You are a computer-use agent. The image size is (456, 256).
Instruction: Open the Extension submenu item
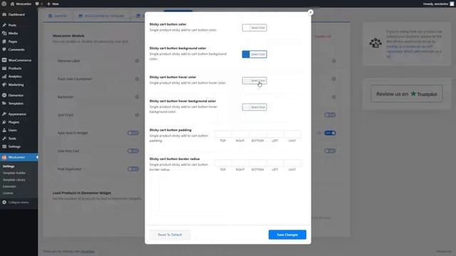[x=9, y=186]
